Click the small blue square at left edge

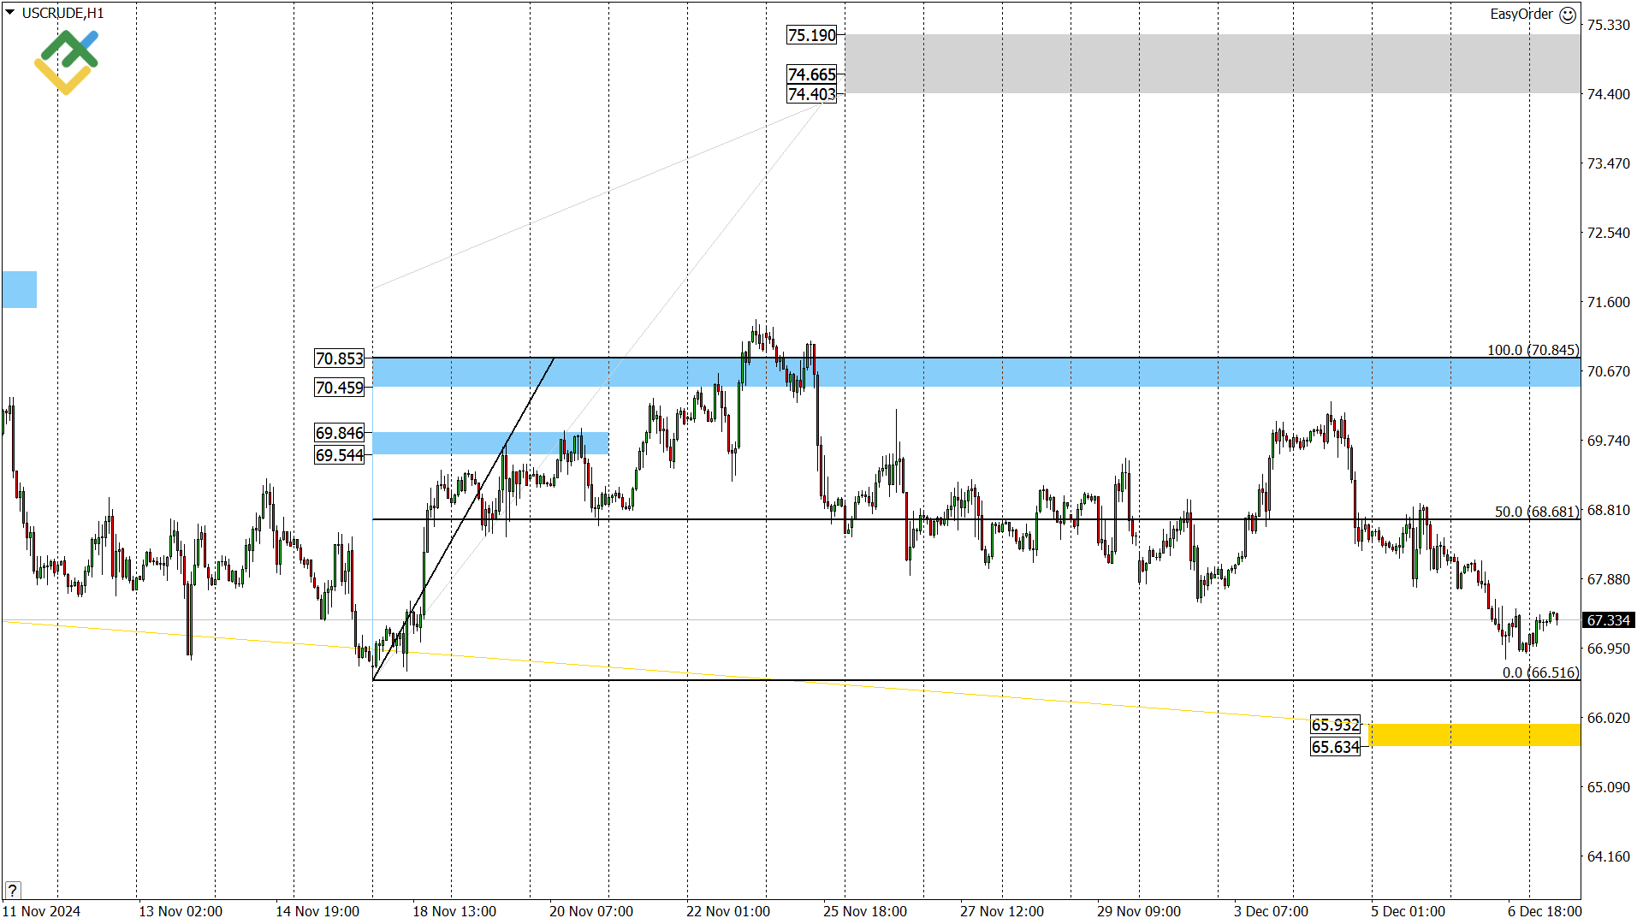[19, 289]
